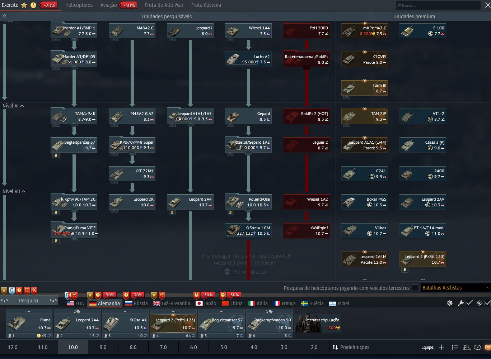The width and height of the screenshot is (491, 359).
Task: Select the 12.0 battle rating button
Action: point(13,347)
